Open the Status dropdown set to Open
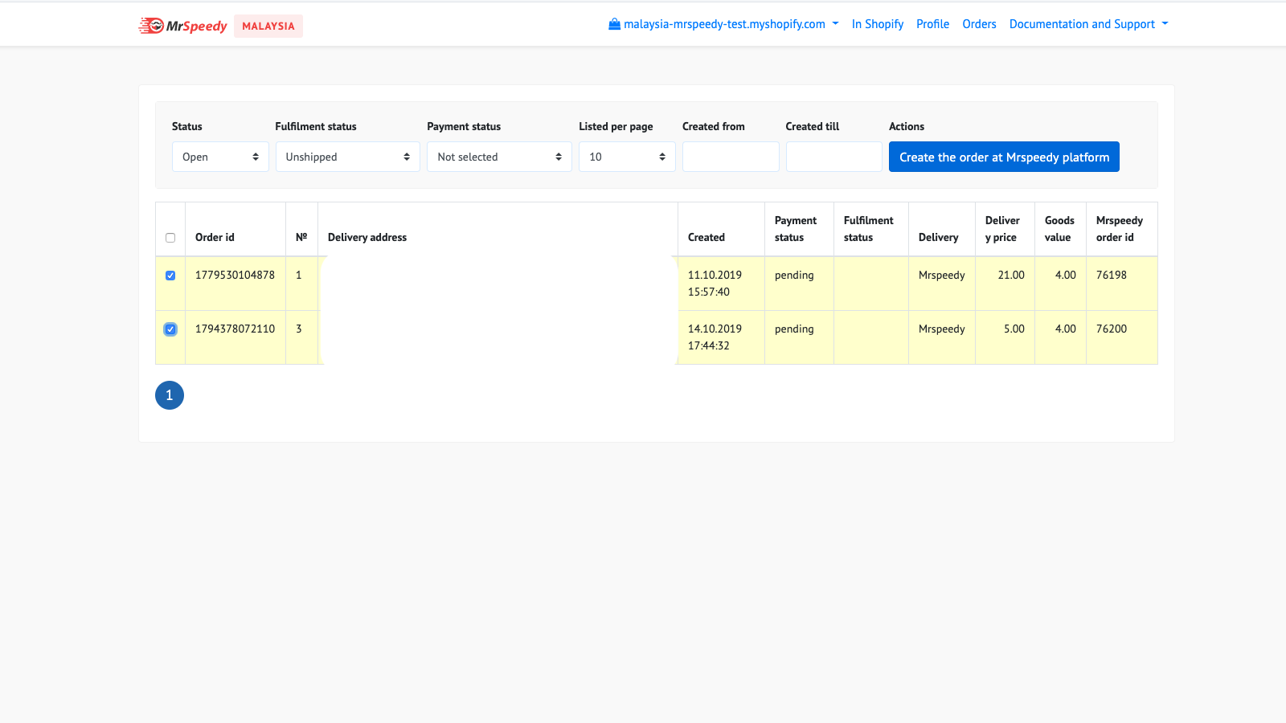This screenshot has width=1286, height=723. click(x=220, y=157)
